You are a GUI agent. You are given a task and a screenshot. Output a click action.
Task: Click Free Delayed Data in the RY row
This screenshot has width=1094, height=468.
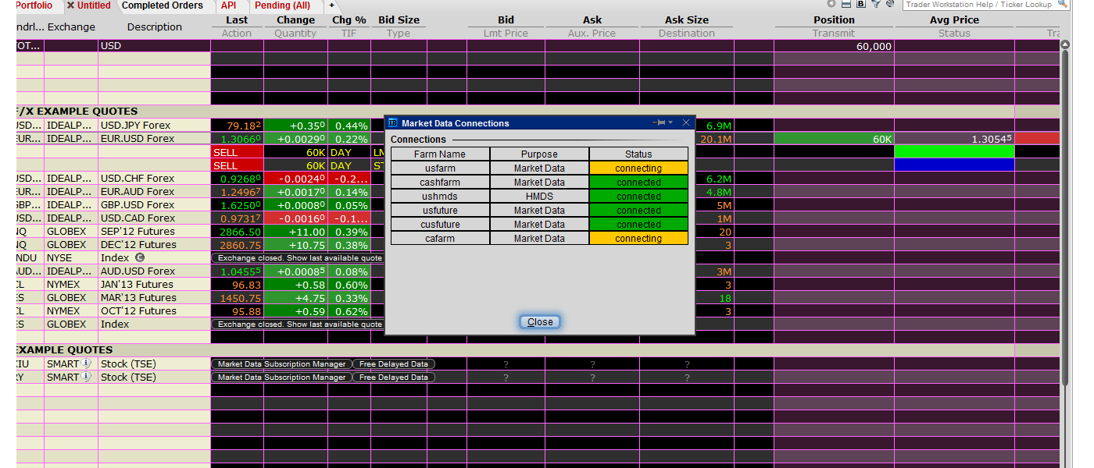pyautogui.click(x=394, y=377)
